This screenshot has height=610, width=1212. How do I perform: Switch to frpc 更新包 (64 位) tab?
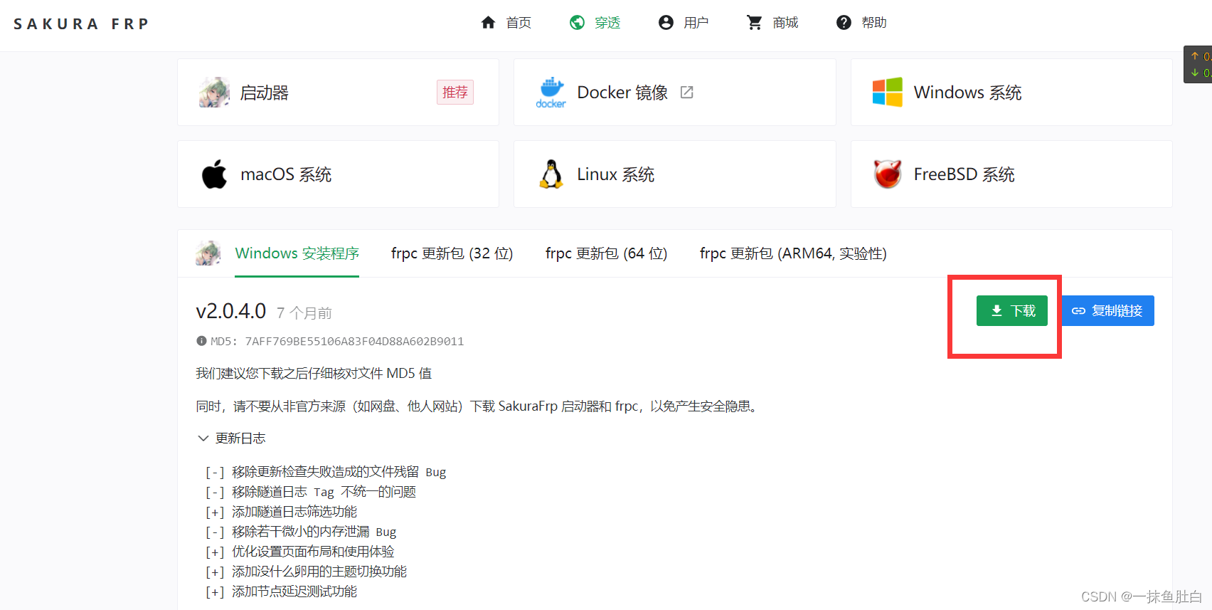tap(607, 253)
